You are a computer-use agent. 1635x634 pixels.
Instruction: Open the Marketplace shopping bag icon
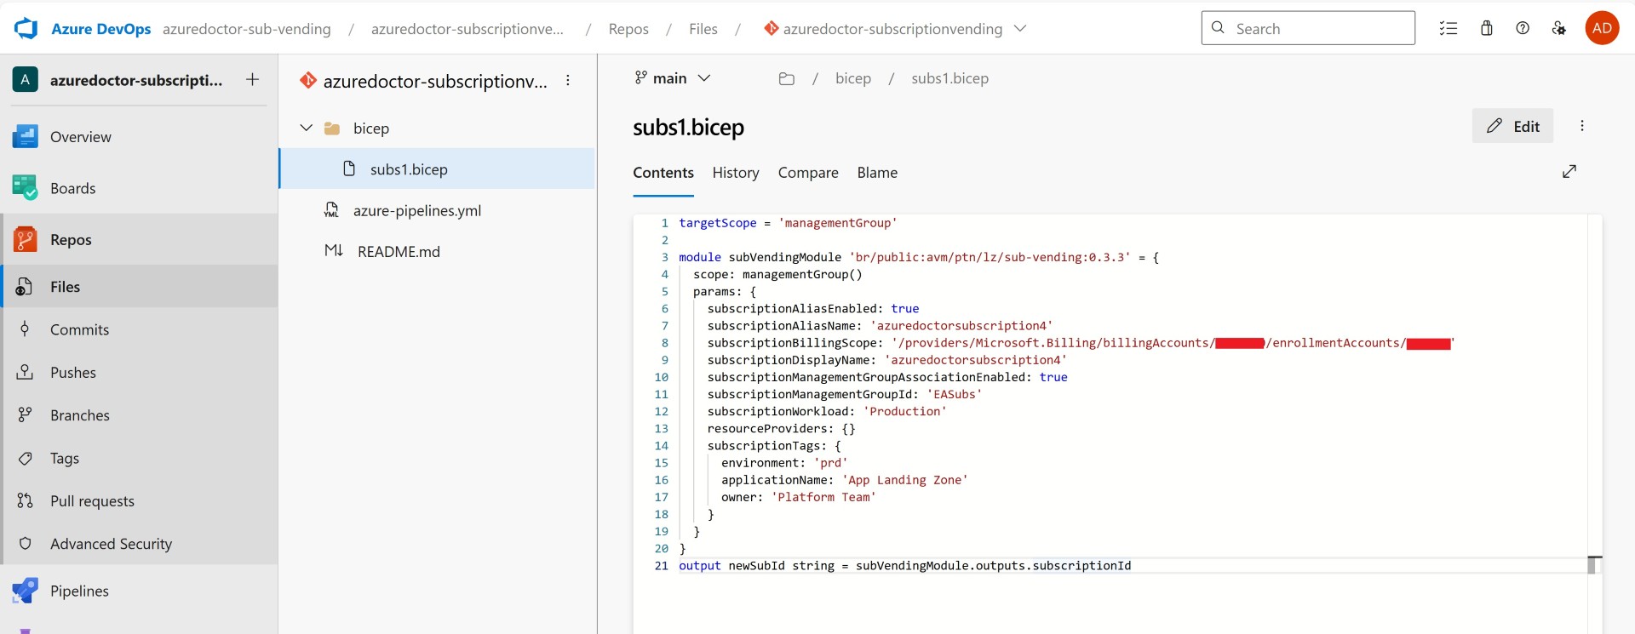pos(1487,28)
